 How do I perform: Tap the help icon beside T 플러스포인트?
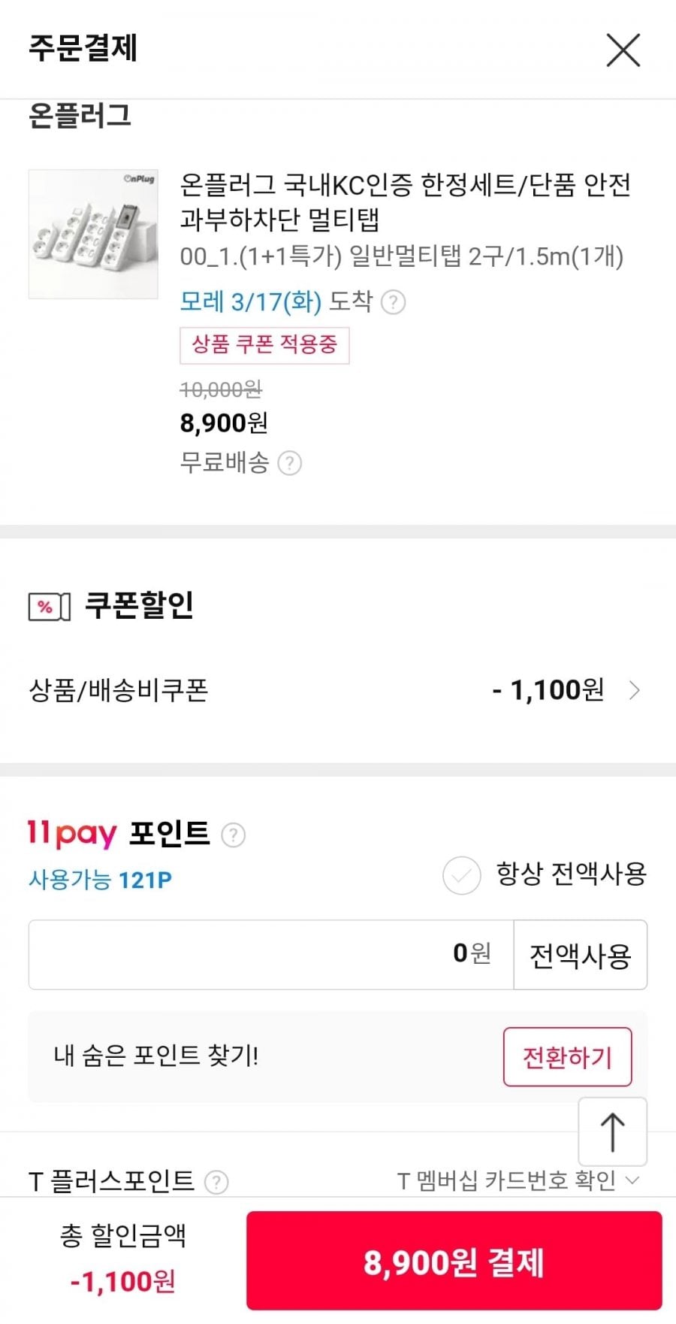click(216, 1182)
